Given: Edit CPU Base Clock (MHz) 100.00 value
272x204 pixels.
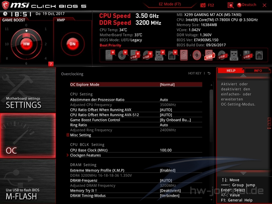Looking at the screenshot, I should [166, 150].
